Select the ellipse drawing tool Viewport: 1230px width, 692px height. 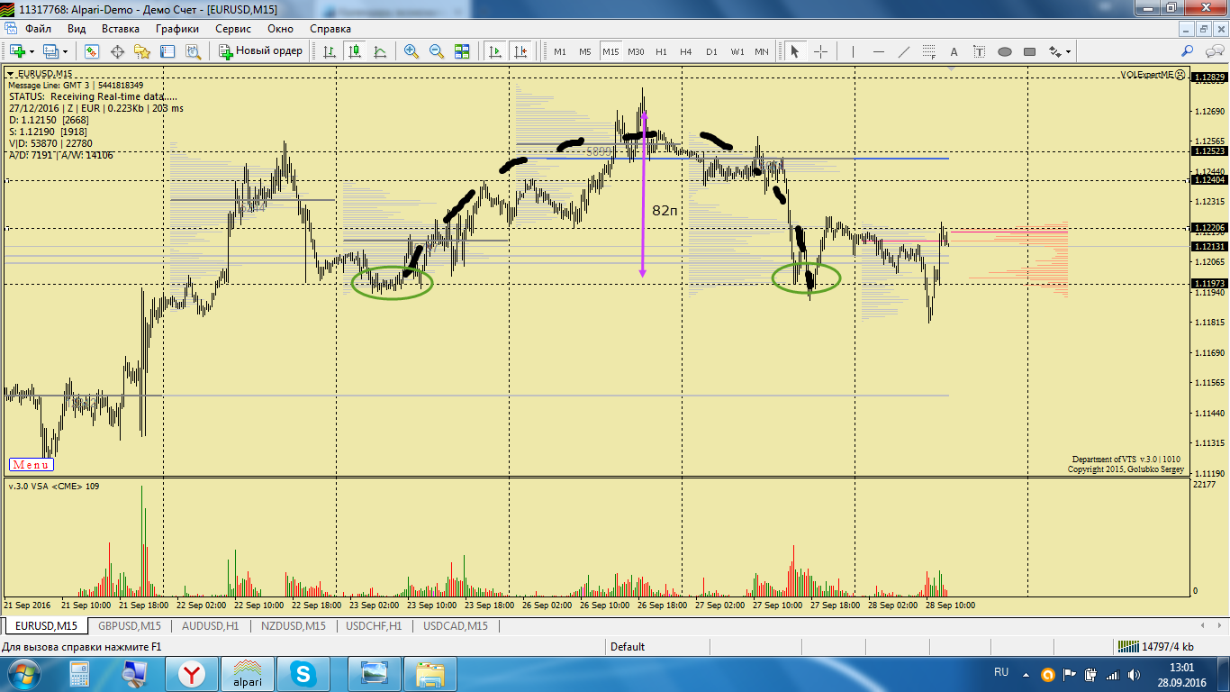[x=1005, y=51]
